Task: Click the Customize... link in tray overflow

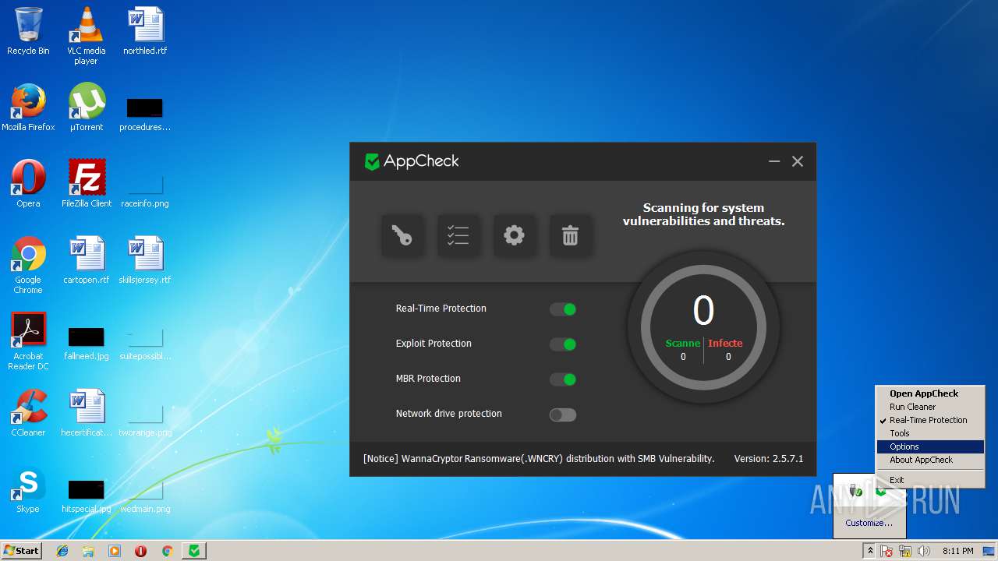Action: coord(869,523)
